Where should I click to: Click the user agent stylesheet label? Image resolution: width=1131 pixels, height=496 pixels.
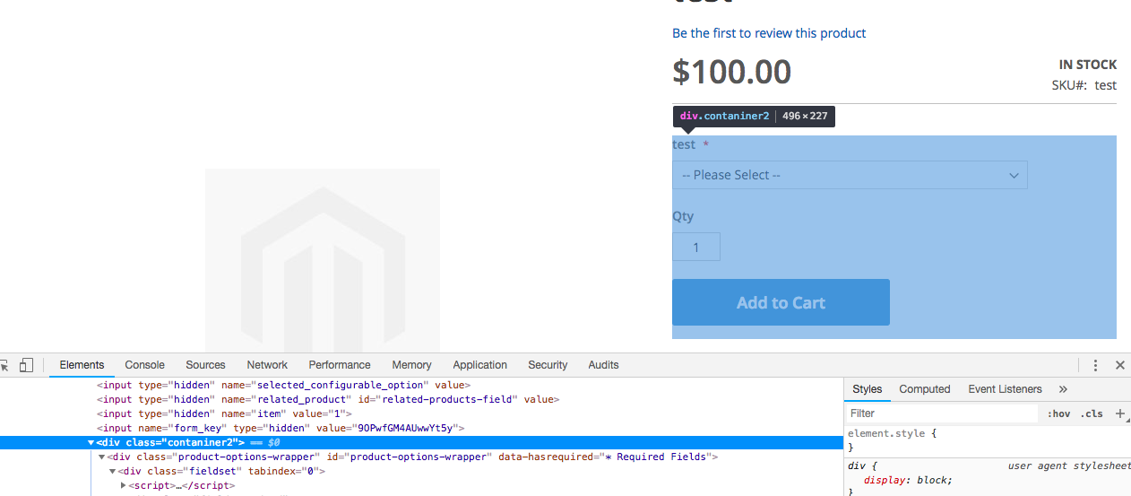[x=1069, y=466]
